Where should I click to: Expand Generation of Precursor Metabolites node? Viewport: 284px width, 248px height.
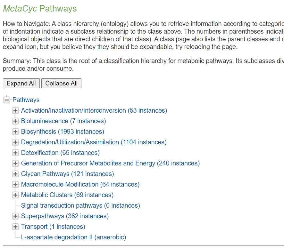click(15, 164)
